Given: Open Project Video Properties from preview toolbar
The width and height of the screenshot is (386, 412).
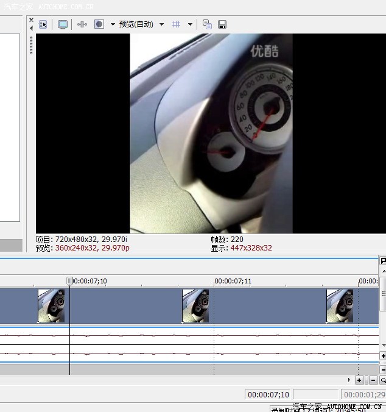Looking at the screenshot, I should [43, 24].
